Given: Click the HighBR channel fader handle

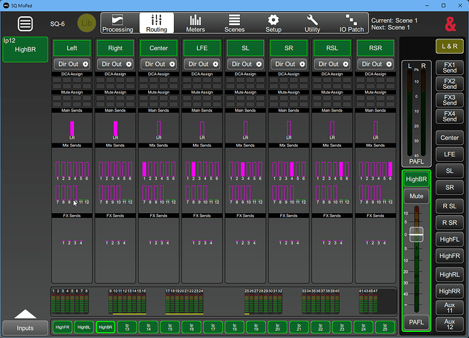Looking at the screenshot, I should point(416,233).
